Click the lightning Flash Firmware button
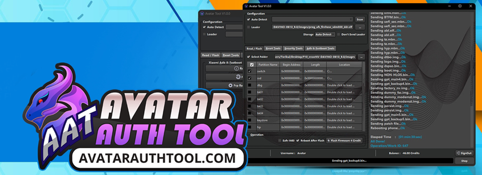This screenshot has height=175, width=482. click(x=345, y=140)
